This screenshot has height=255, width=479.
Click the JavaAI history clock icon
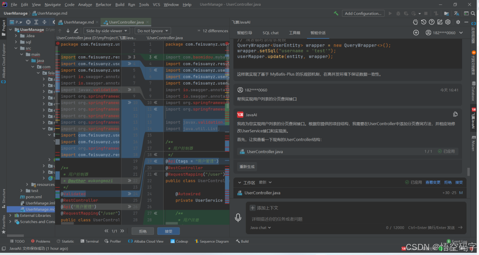pyautogui.click(x=424, y=22)
